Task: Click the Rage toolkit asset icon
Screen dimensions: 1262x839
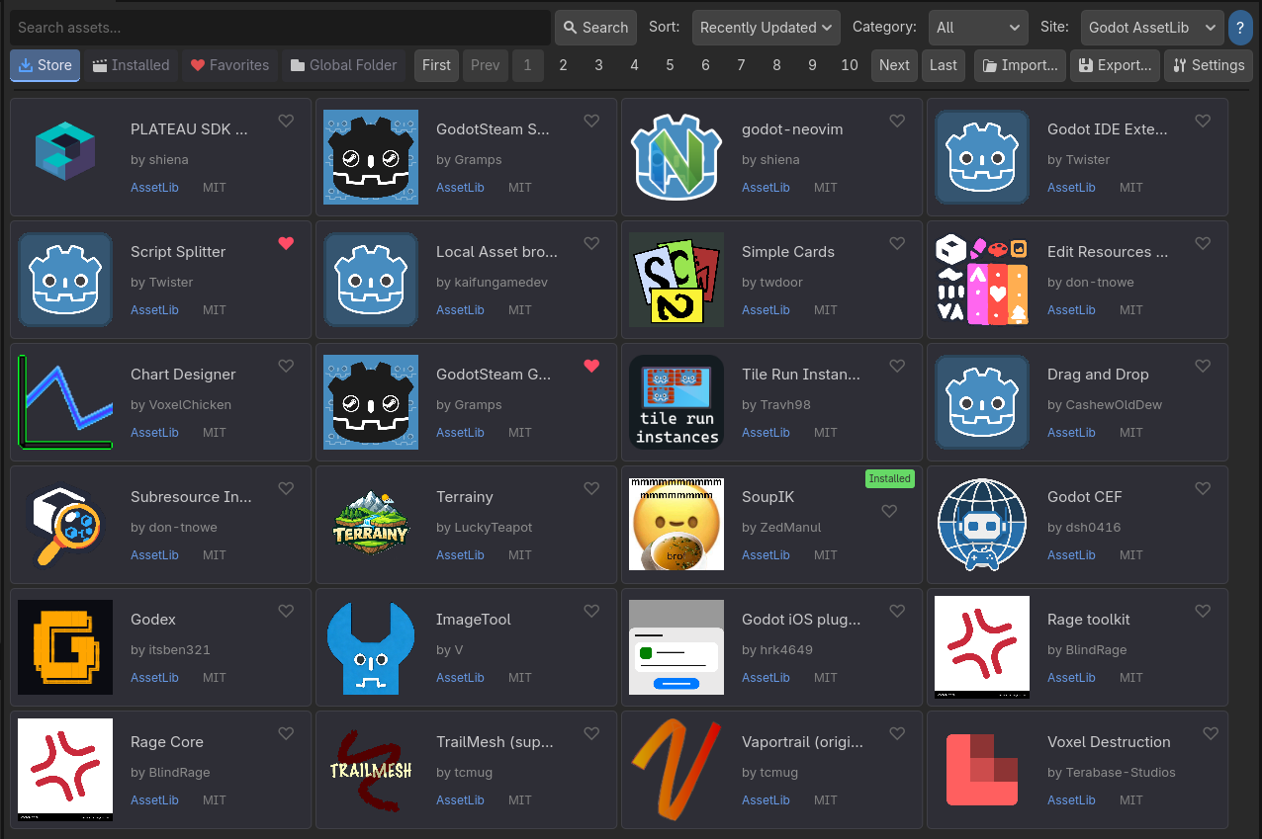Action: tap(982, 647)
